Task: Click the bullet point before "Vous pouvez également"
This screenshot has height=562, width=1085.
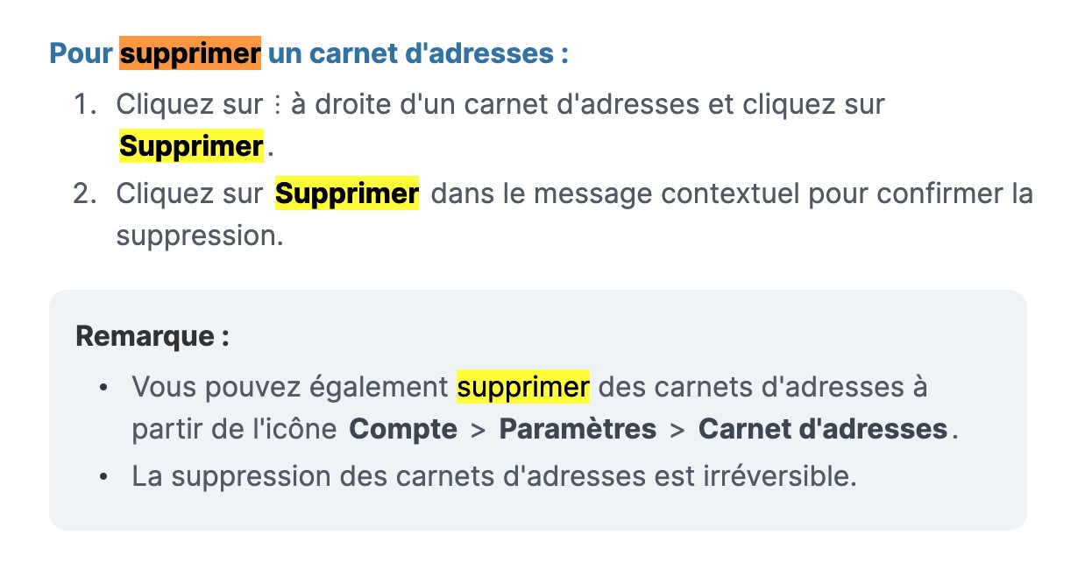Action: coord(104,387)
